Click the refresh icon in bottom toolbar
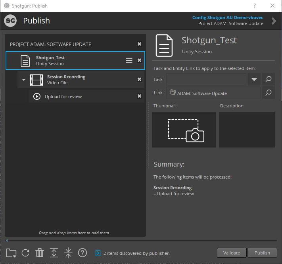Image resolution: width=282 pixels, height=264 pixels. pos(25,252)
